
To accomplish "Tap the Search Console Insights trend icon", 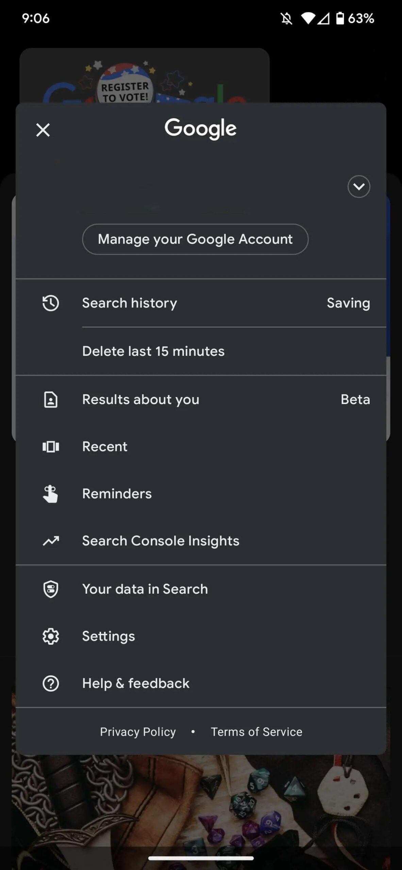I will [51, 541].
